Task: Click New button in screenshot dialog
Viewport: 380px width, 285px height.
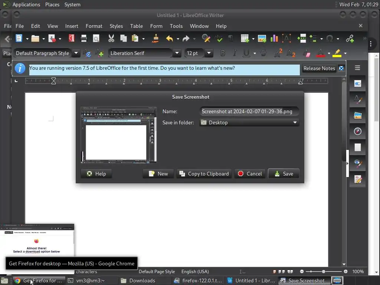Action: [158, 174]
